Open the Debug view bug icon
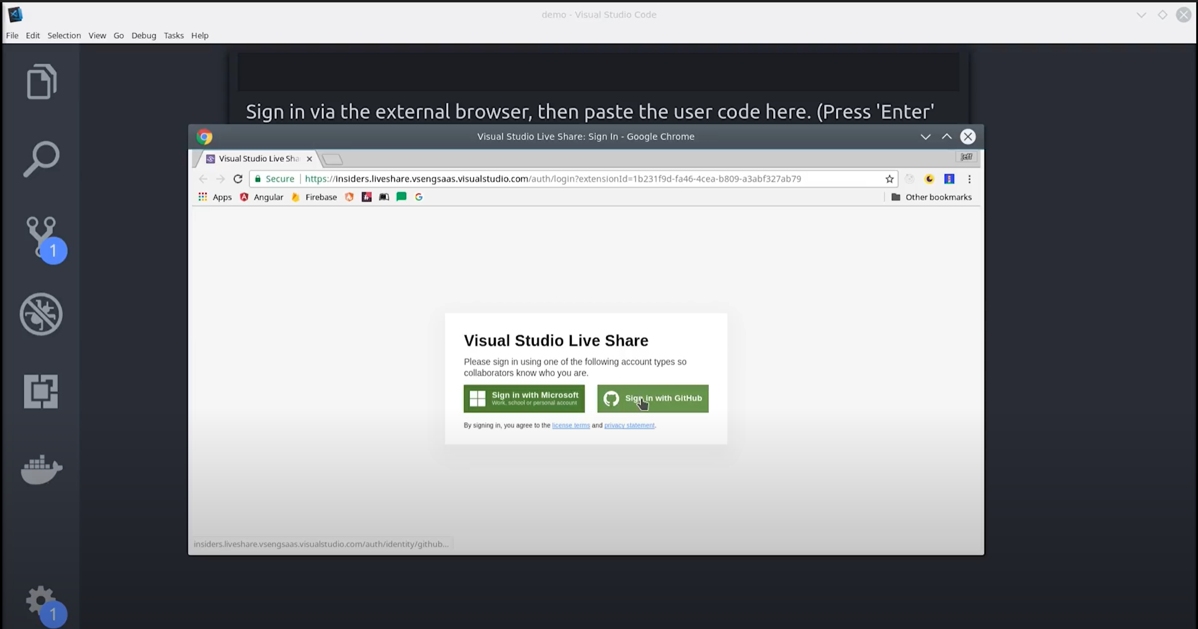 [x=41, y=314]
